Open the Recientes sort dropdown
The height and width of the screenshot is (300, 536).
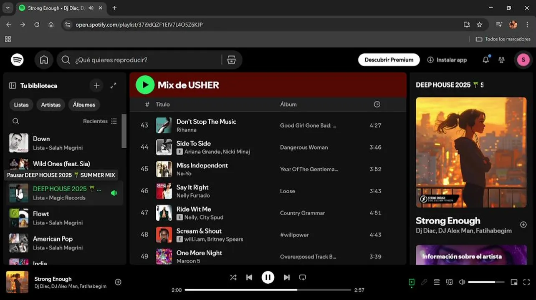100,121
